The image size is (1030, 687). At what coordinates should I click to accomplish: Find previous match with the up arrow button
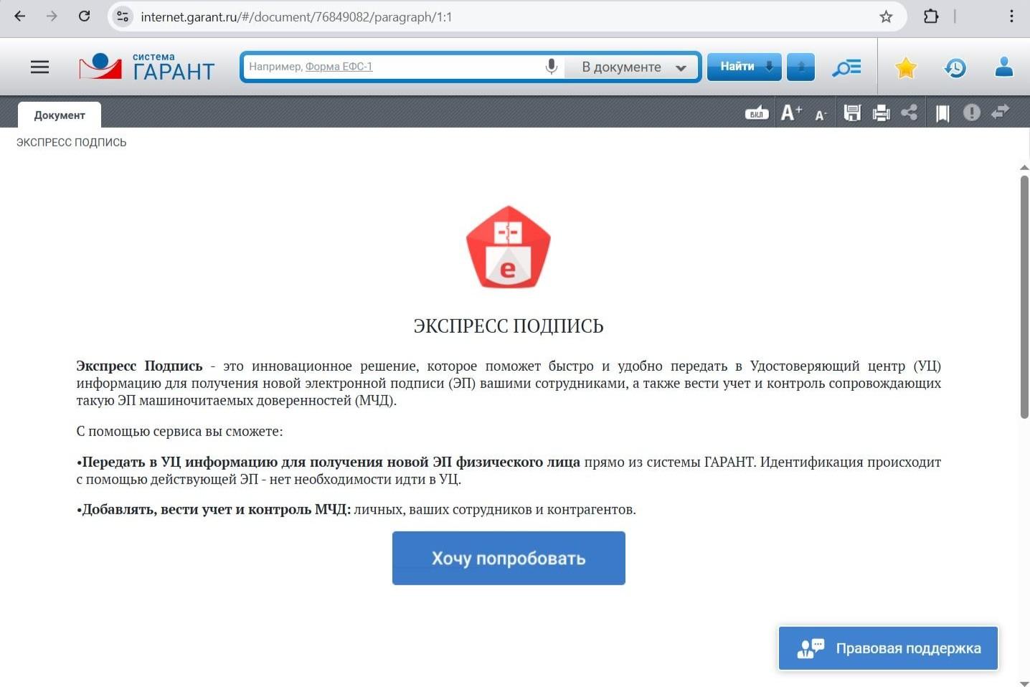[800, 67]
